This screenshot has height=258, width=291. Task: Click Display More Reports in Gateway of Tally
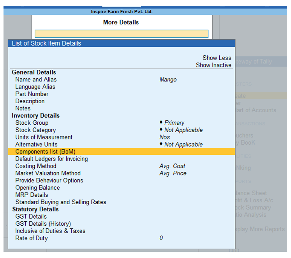[x=260, y=229]
